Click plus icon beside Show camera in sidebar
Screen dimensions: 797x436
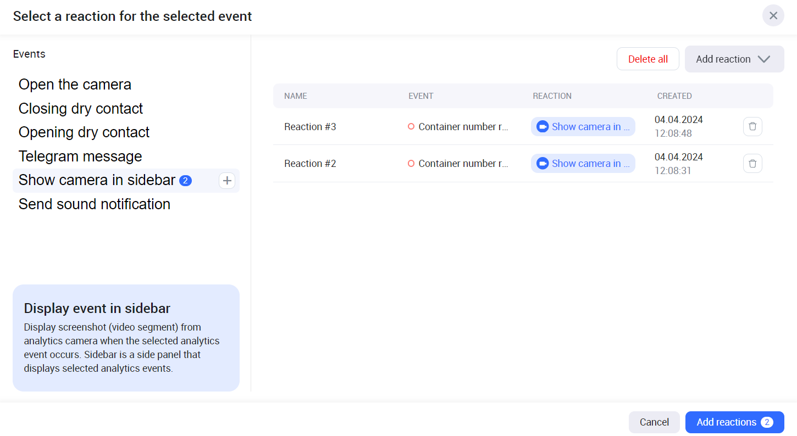[227, 181]
